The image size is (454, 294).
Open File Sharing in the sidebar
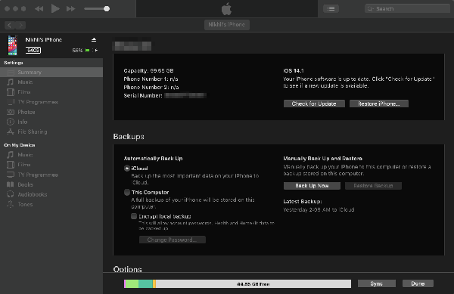click(51, 132)
